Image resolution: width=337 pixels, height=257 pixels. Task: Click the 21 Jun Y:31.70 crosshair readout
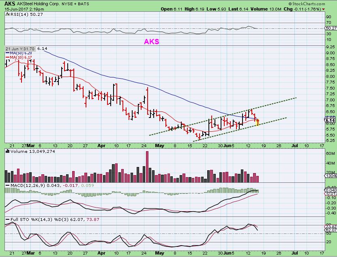pos(20,49)
